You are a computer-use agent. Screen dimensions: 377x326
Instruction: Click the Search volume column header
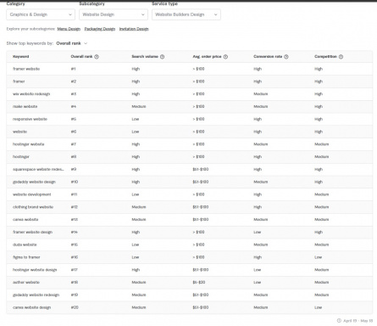coord(145,57)
